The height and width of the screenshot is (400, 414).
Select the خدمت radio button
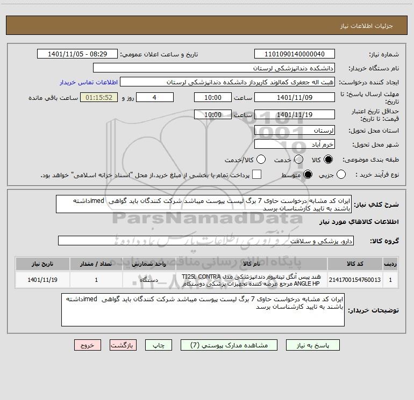pyautogui.click(x=298, y=159)
